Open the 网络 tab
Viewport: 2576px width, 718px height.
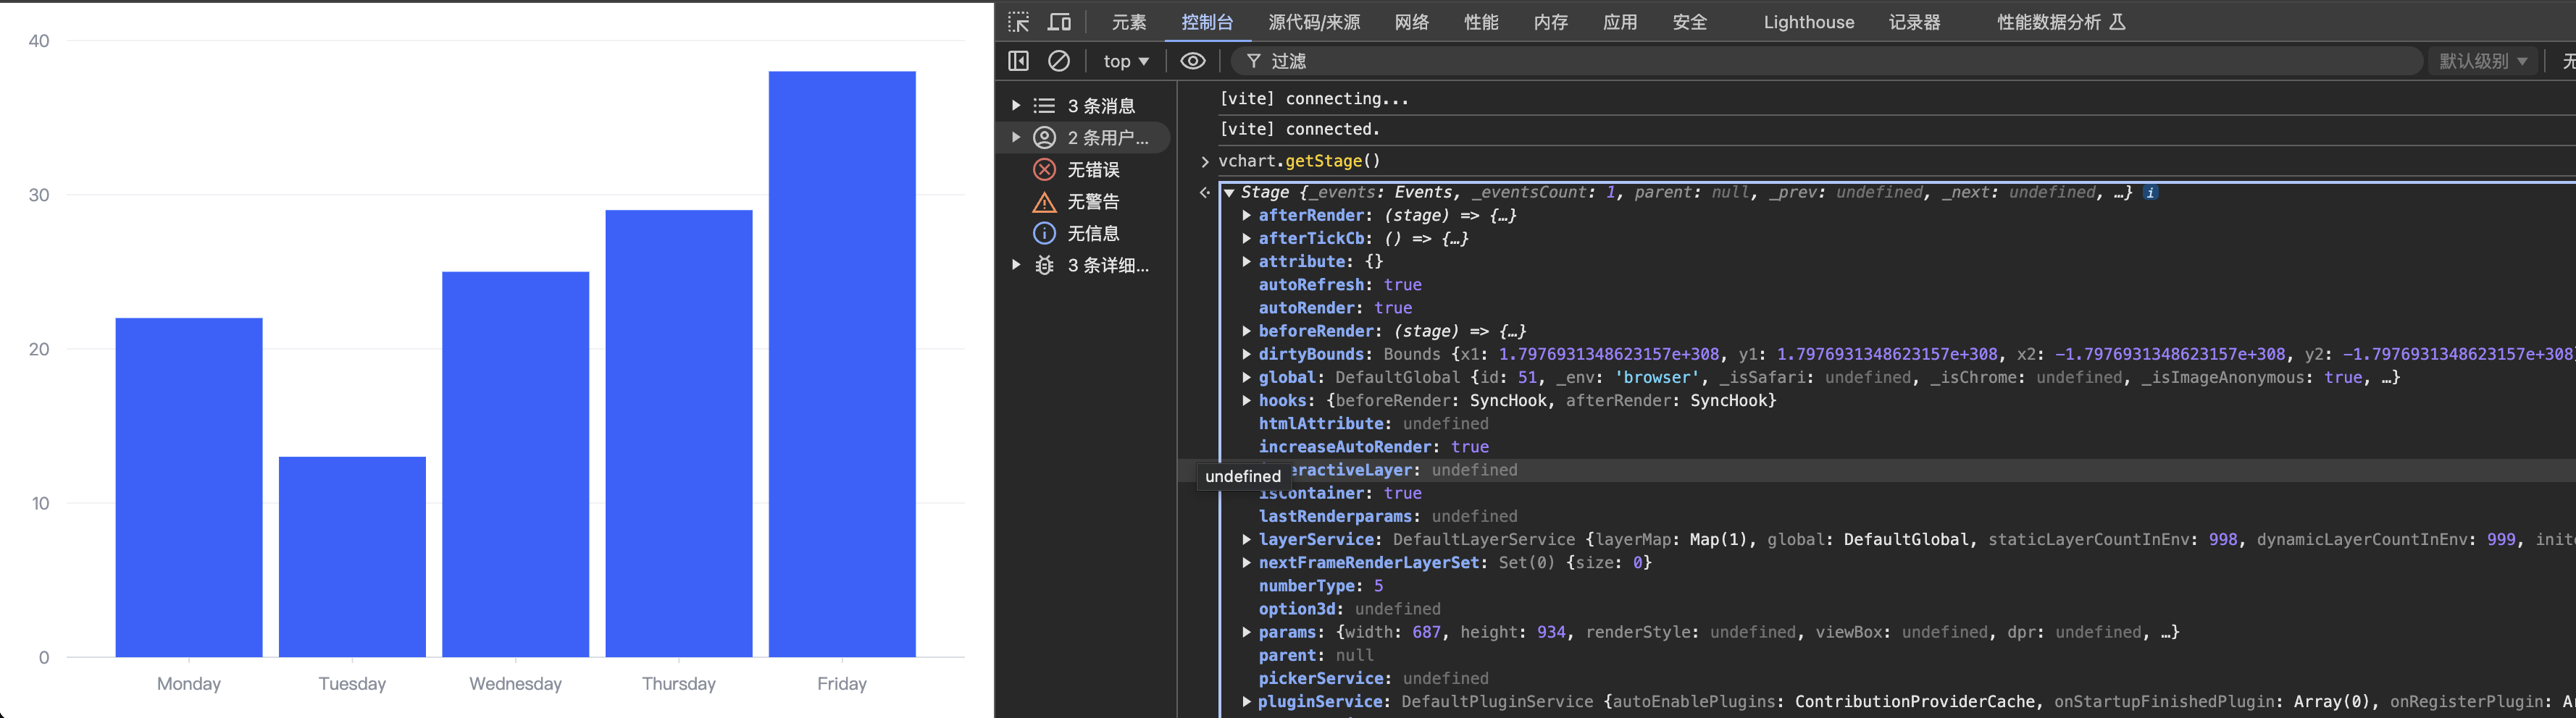click(x=1412, y=22)
